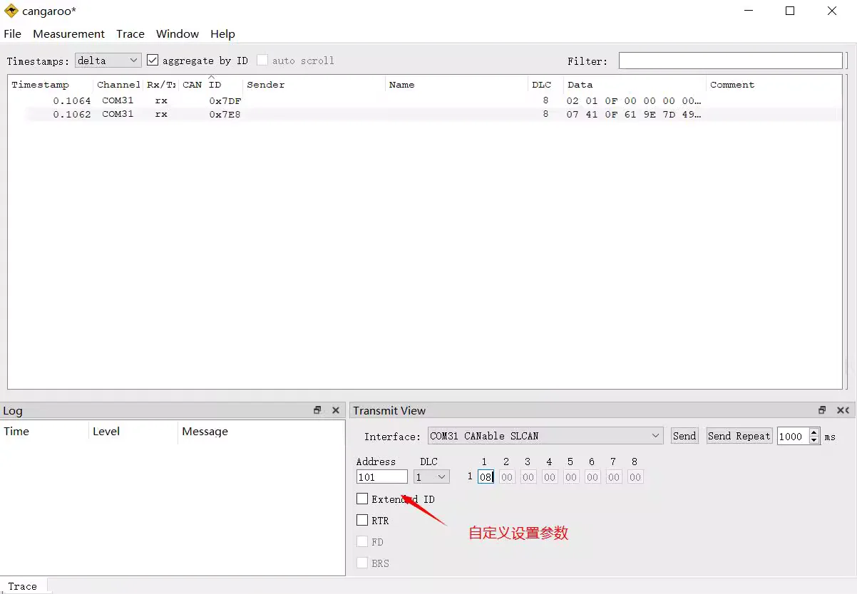Toggle the aggregate by ID checkbox

click(153, 61)
